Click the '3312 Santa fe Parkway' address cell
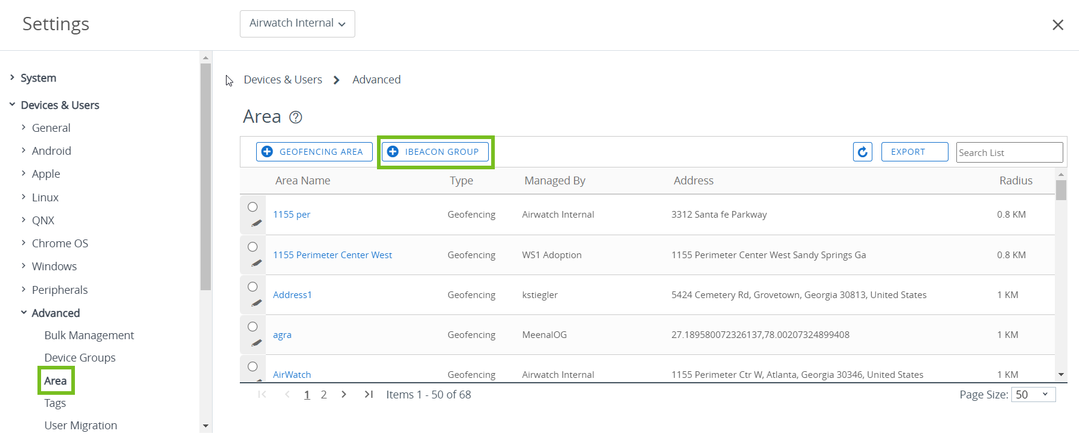 (719, 215)
